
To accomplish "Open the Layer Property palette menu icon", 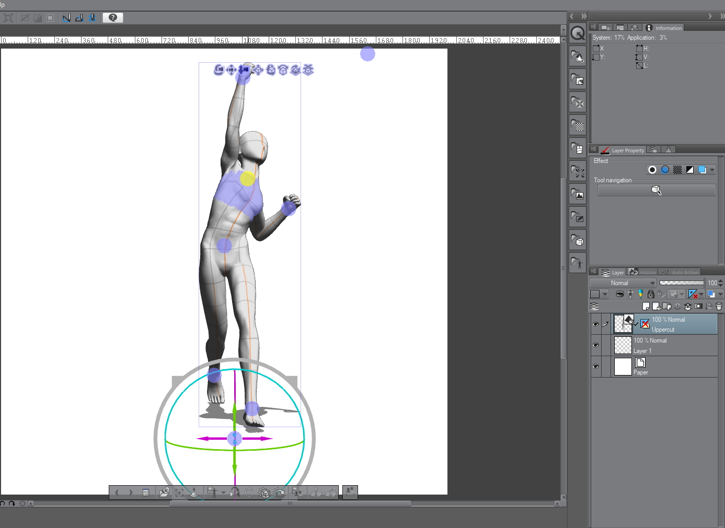I will tap(593, 149).
